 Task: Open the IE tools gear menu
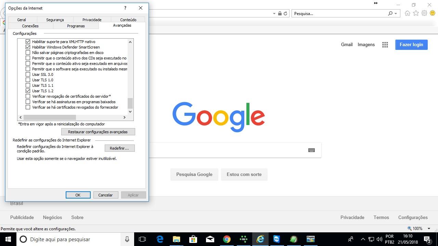click(424, 13)
